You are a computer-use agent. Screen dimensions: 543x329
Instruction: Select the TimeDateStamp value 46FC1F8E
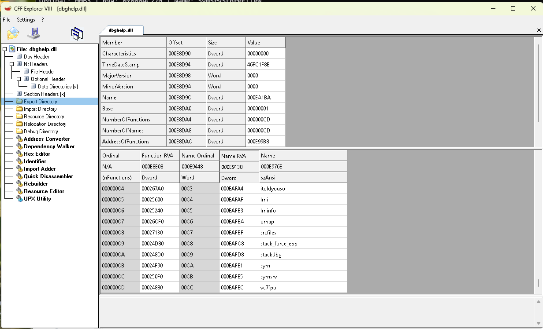(265, 64)
